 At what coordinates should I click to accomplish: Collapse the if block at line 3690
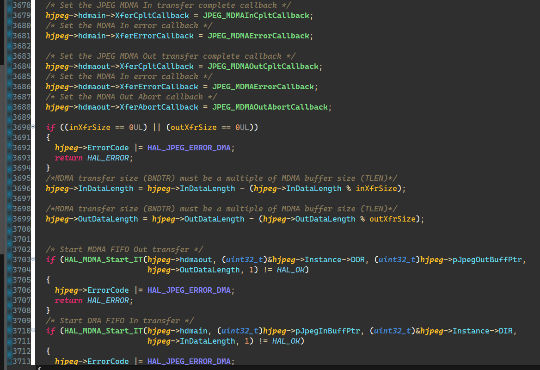[33, 127]
